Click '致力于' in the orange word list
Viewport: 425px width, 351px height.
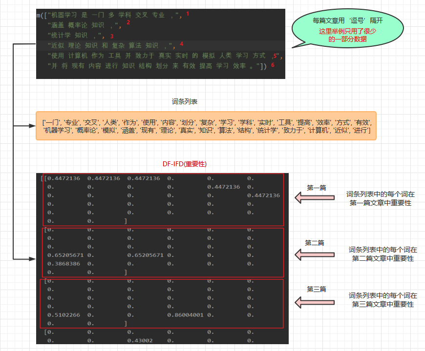[x=293, y=130]
